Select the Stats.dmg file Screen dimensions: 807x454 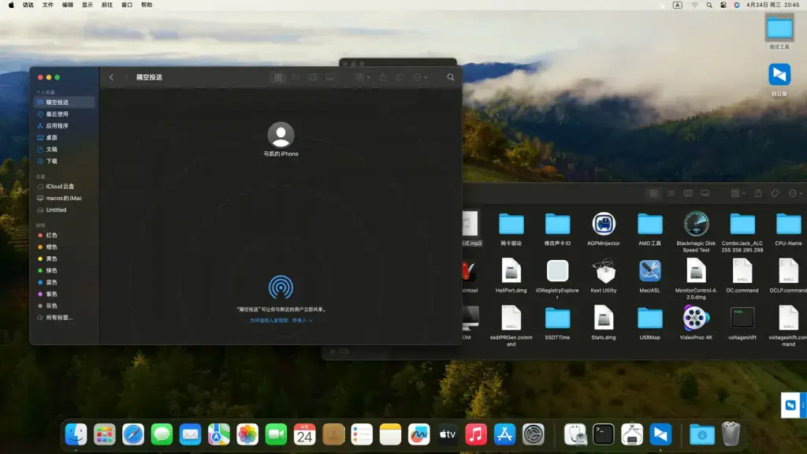click(603, 318)
